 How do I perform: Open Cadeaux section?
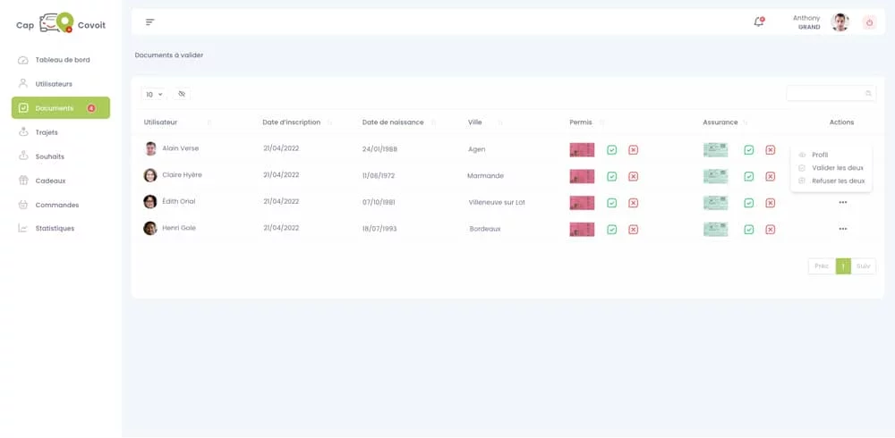point(61,181)
